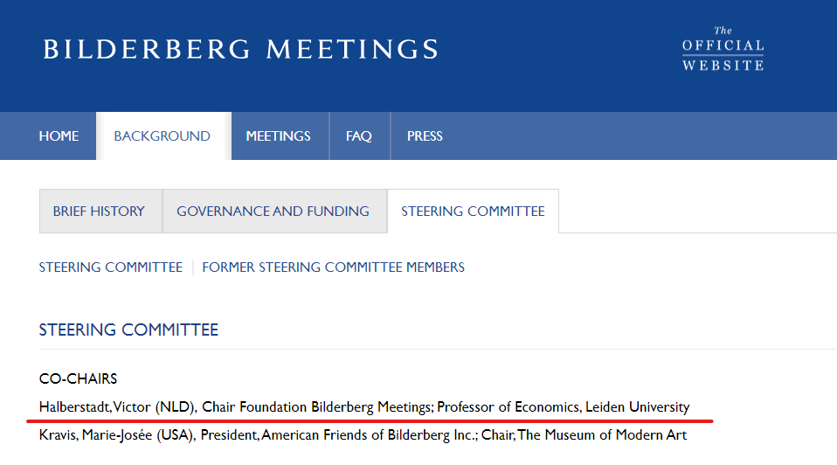Open the Background nav item
The width and height of the screenshot is (837, 465).
pyautogui.click(x=162, y=136)
